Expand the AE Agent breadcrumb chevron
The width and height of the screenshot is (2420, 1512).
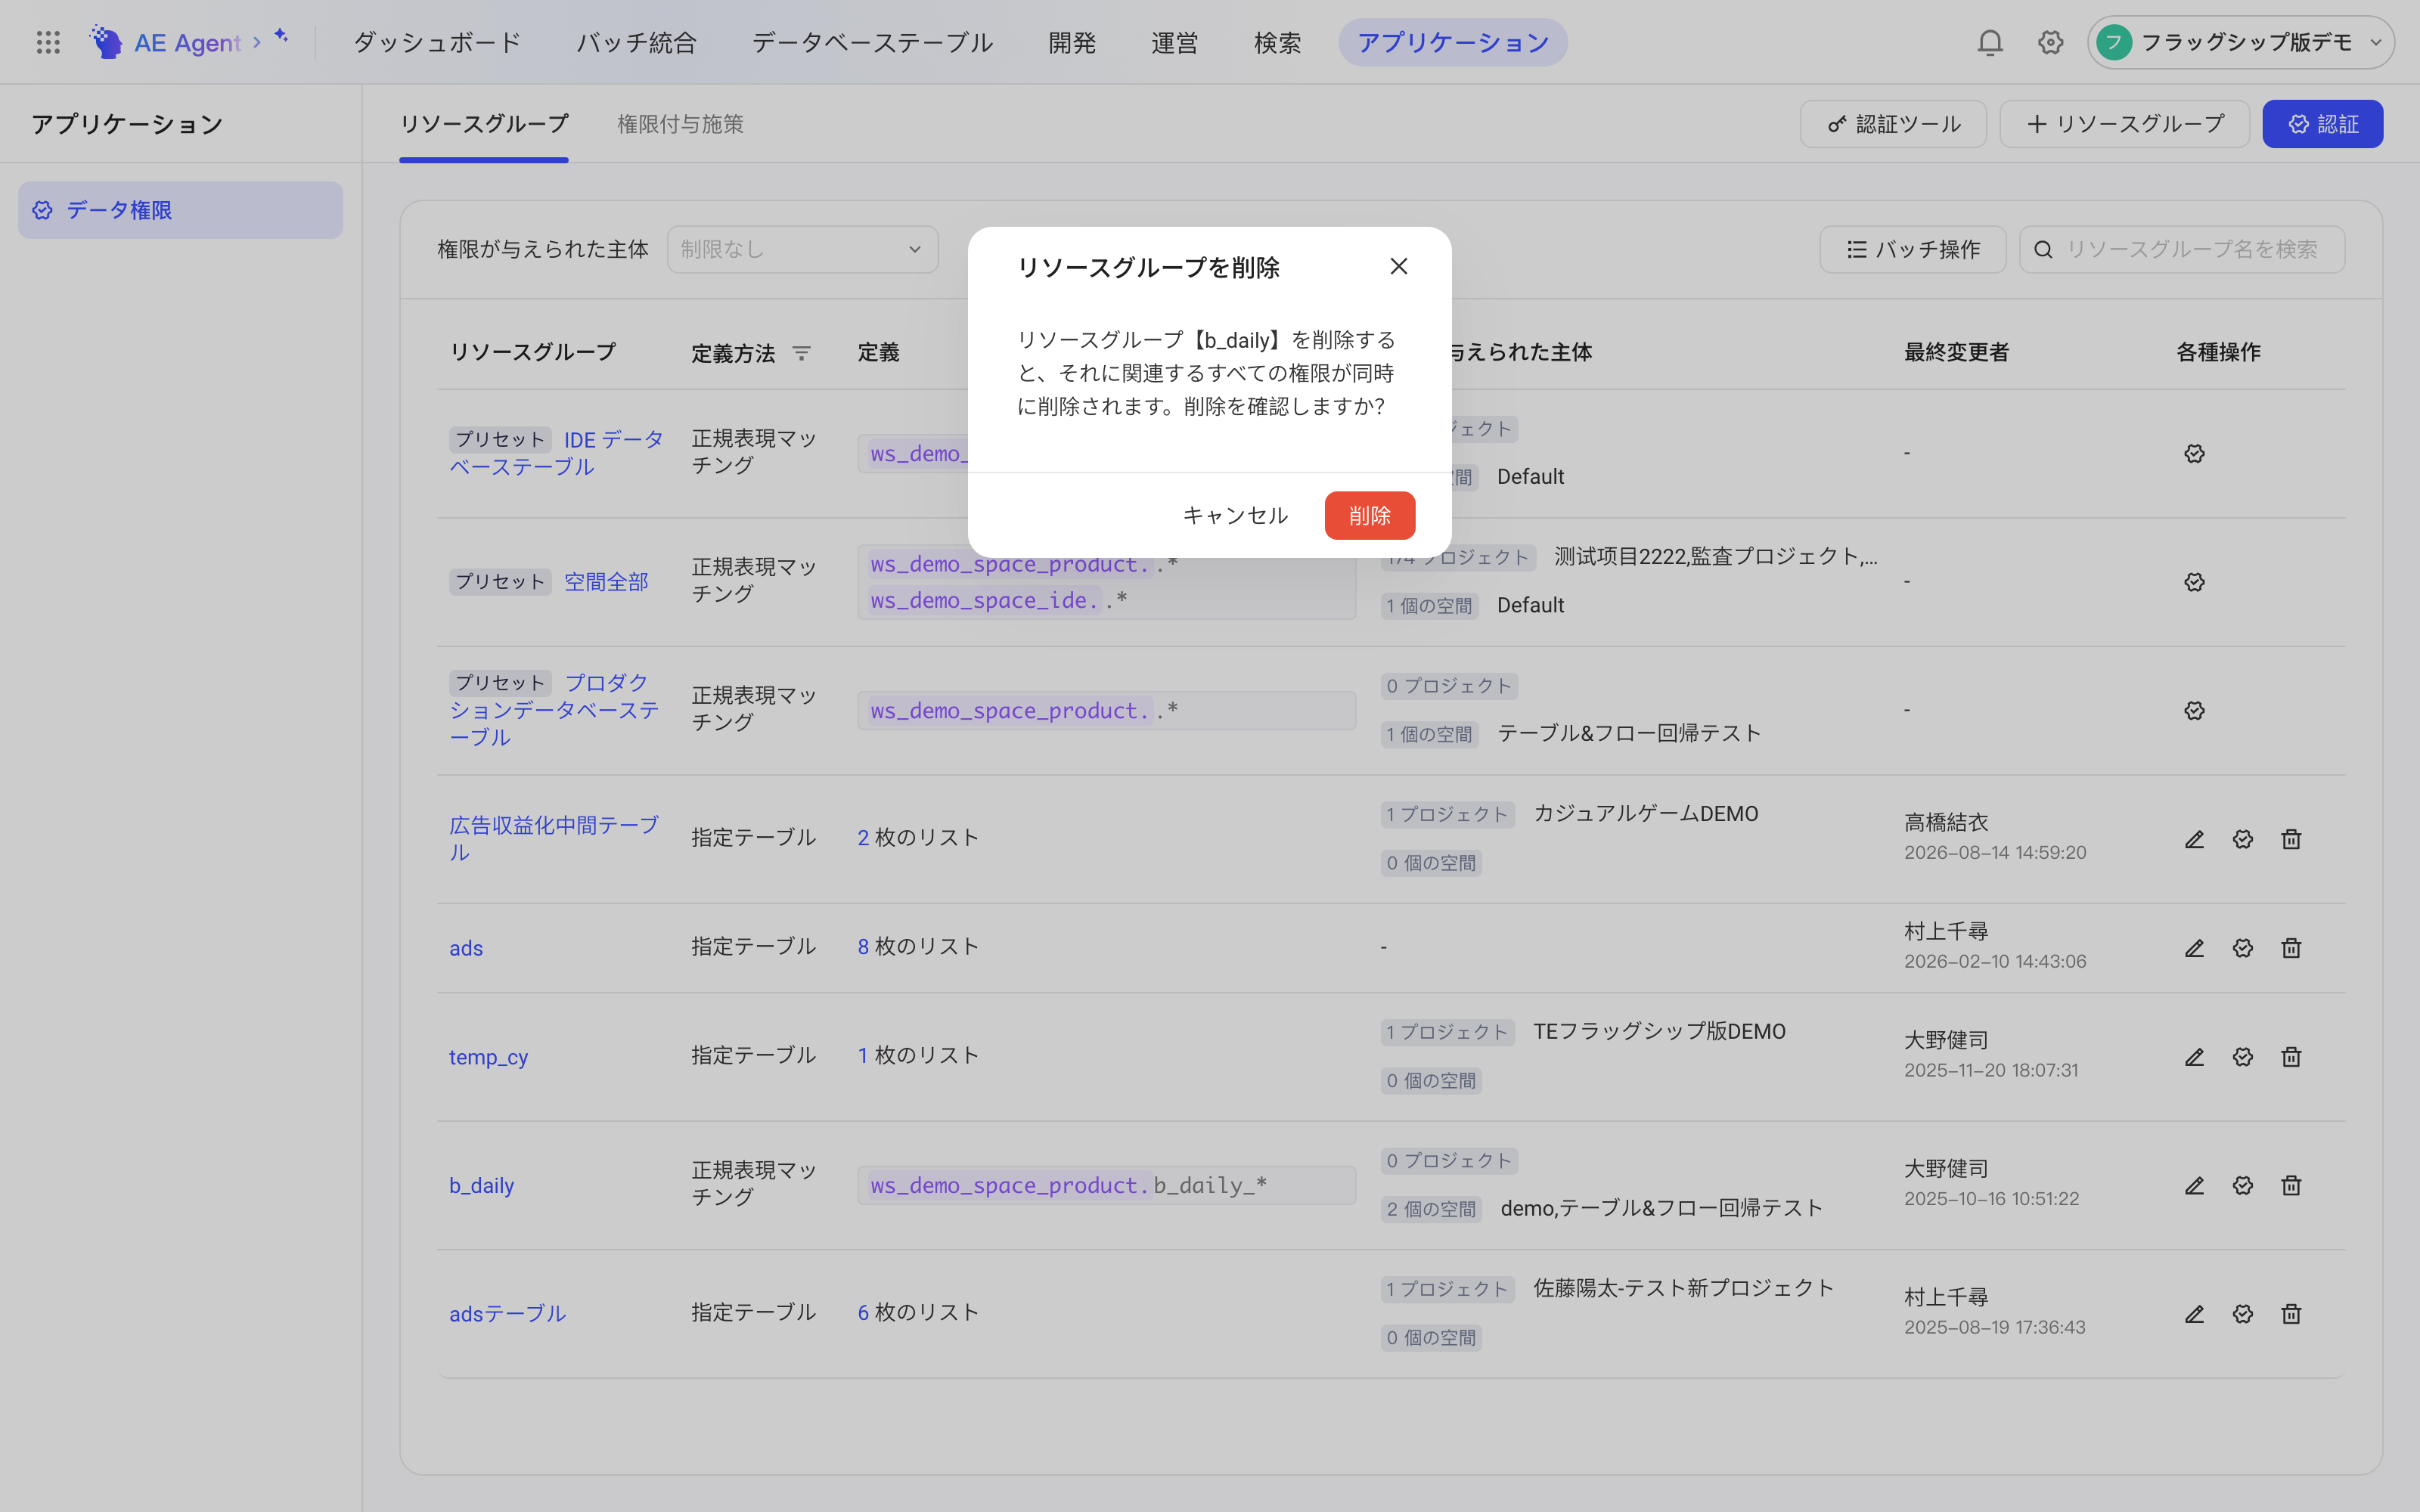point(257,42)
